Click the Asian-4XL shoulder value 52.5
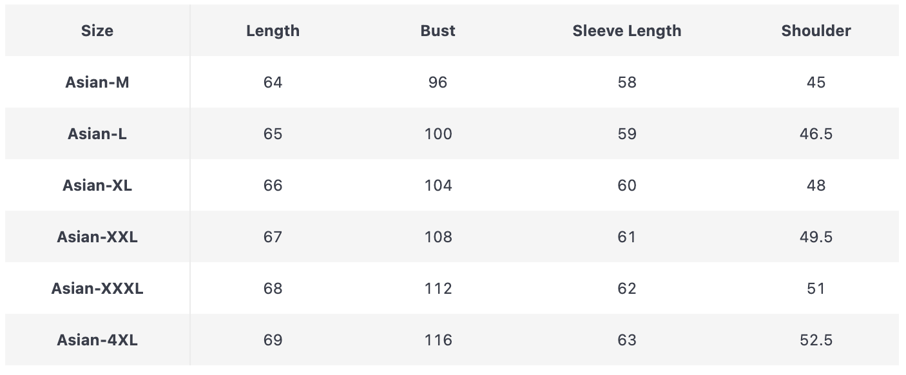Image resolution: width=906 pixels, height=375 pixels. point(816,340)
